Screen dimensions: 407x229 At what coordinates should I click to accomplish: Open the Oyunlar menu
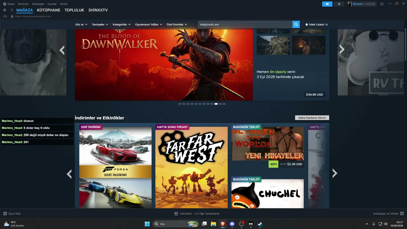[52, 4]
